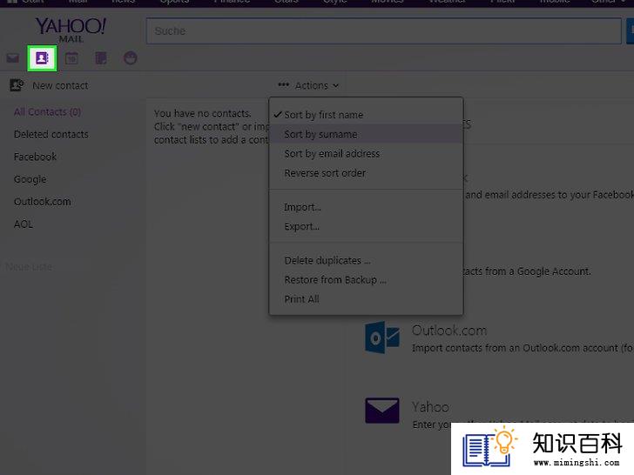Image resolution: width=634 pixels, height=475 pixels.
Task: Open the Notepad icon
Action: 101,58
